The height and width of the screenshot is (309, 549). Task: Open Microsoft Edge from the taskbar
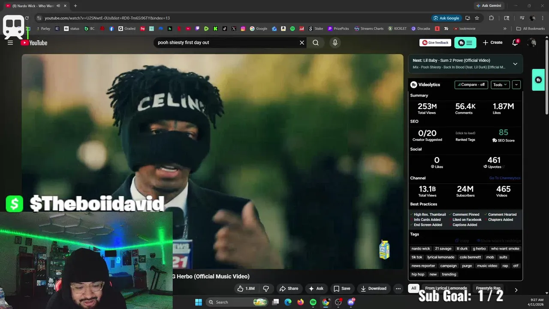pyautogui.click(x=288, y=302)
